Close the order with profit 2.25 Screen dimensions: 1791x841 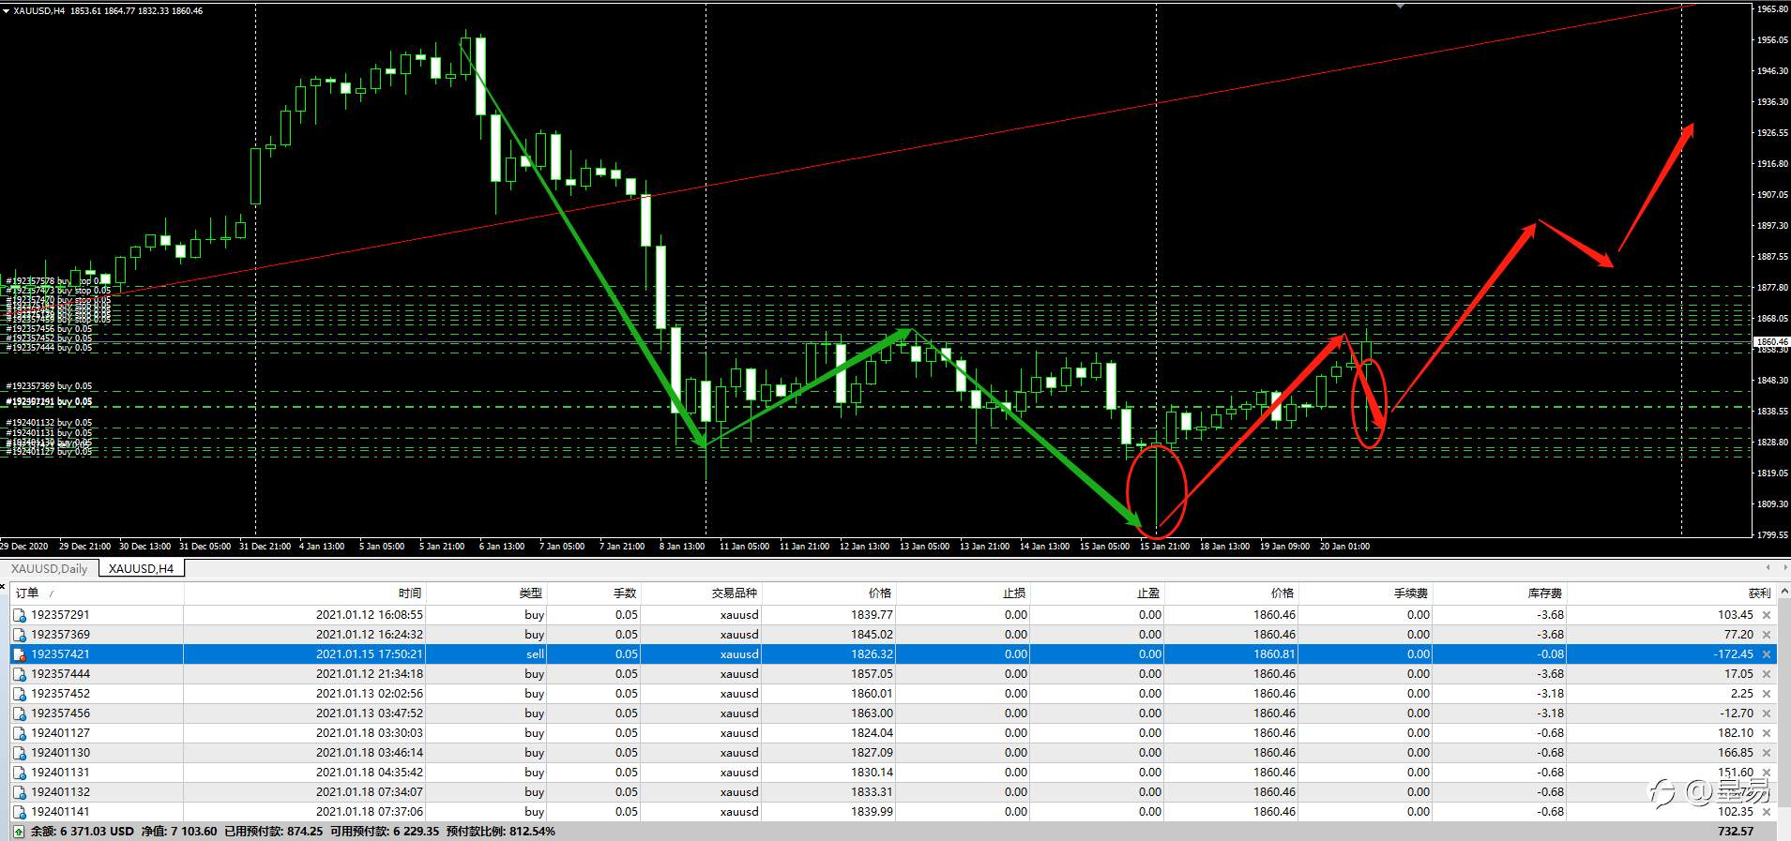1767,694
